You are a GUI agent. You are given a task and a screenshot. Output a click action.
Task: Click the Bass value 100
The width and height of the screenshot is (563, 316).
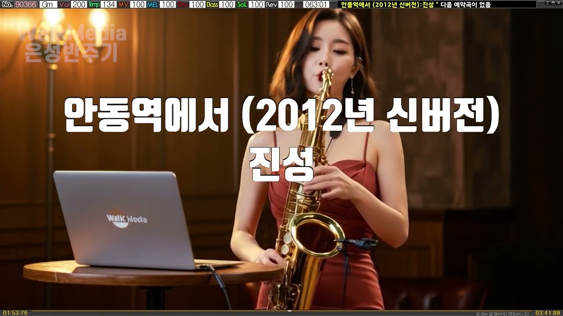coord(227,4)
